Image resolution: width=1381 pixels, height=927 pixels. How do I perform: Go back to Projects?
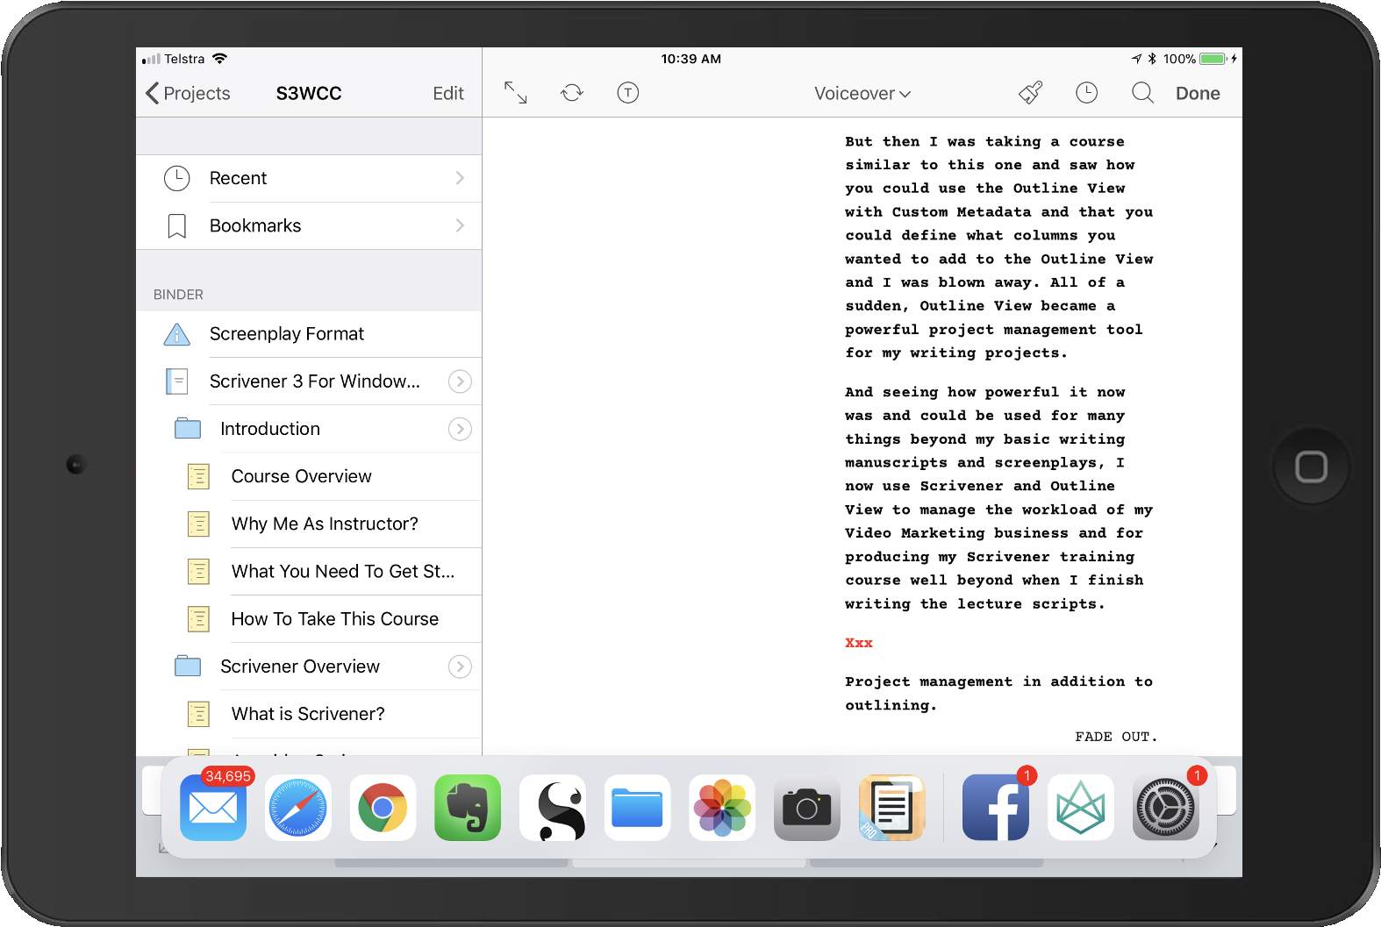click(x=188, y=94)
